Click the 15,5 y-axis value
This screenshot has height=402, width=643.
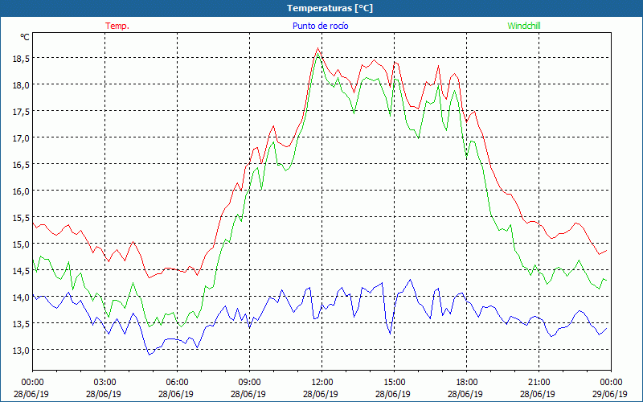[21, 218]
